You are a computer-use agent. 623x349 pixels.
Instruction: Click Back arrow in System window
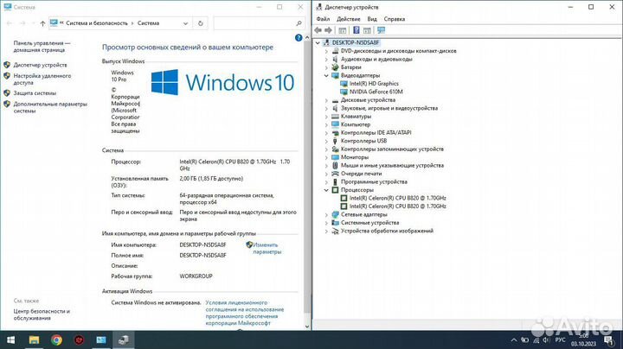pos(10,23)
